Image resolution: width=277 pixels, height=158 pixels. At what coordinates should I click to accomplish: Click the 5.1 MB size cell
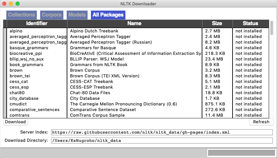pyautogui.click(x=213, y=82)
